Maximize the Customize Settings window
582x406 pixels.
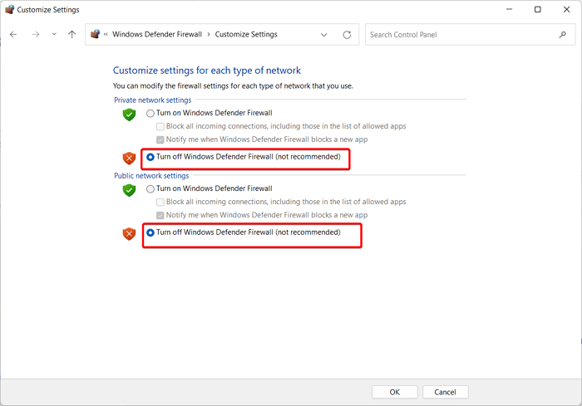[x=537, y=9]
